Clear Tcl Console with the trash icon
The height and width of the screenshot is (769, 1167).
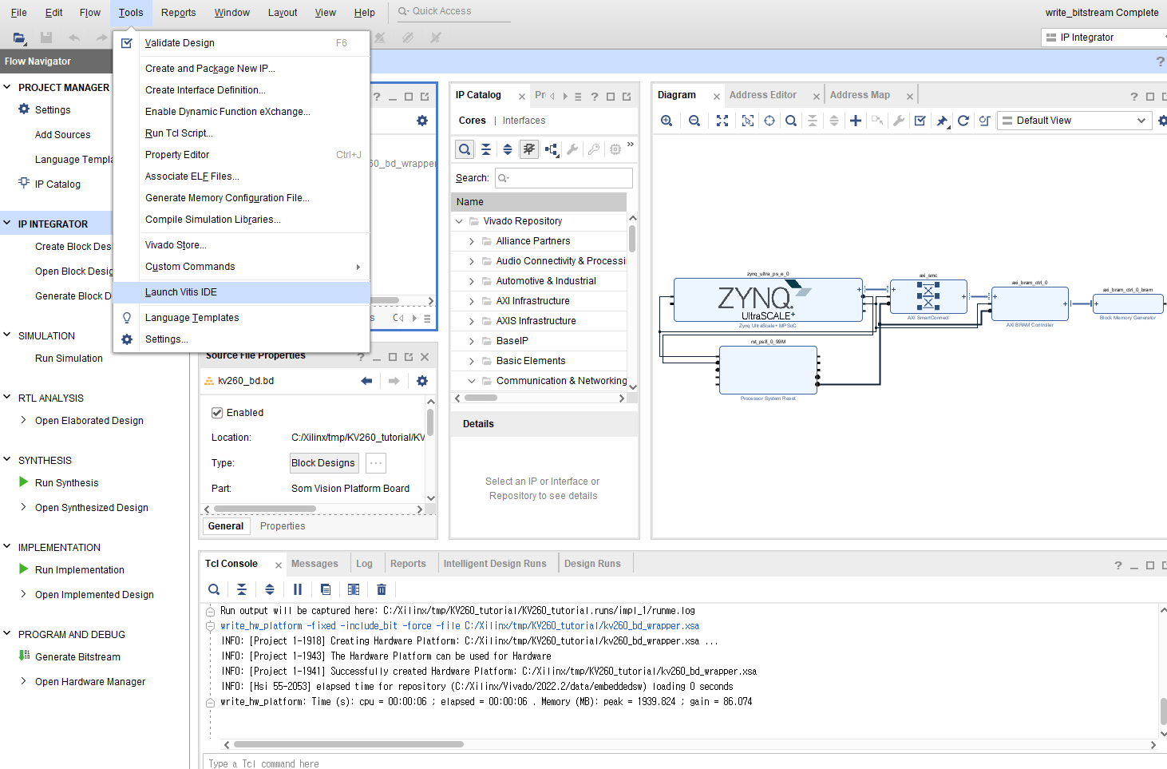[x=382, y=589]
